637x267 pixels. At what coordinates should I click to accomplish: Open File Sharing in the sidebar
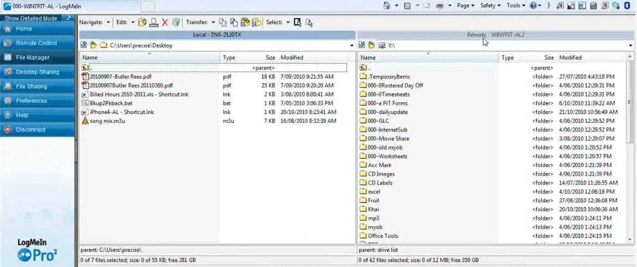[38, 86]
